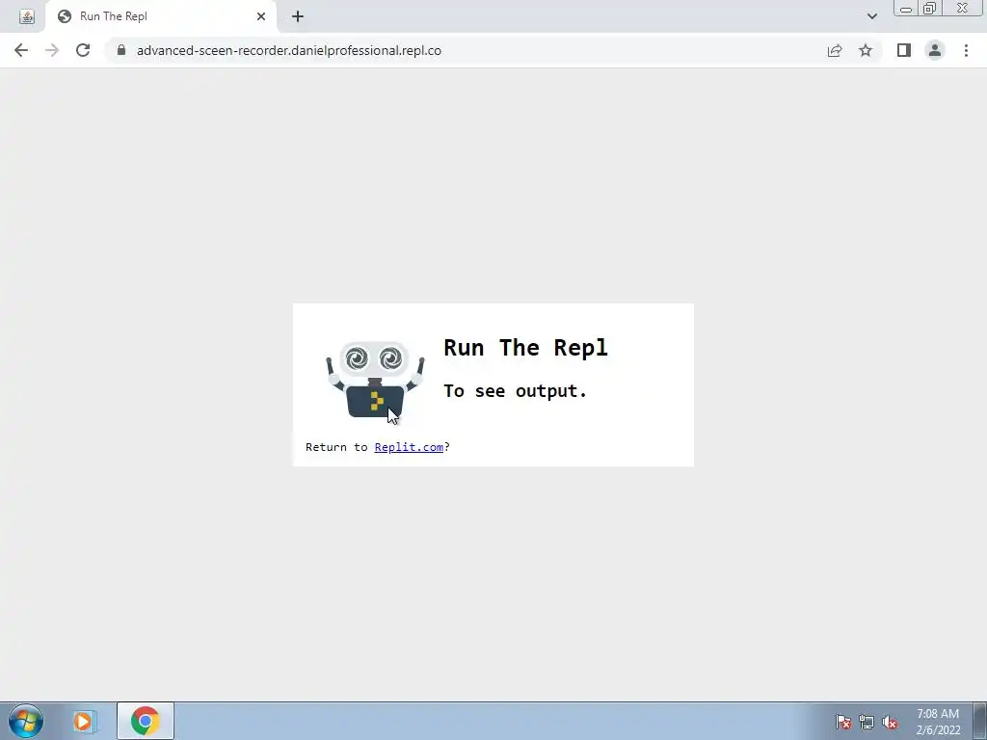Open the clock showing 7:08 AM
The image size is (987, 740).
938,722
